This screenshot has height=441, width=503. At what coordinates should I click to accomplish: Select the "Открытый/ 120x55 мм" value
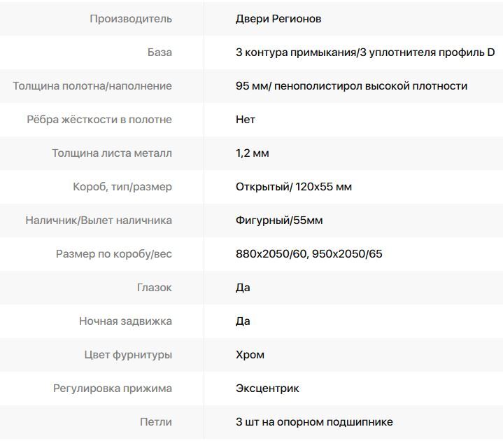click(294, 187)
